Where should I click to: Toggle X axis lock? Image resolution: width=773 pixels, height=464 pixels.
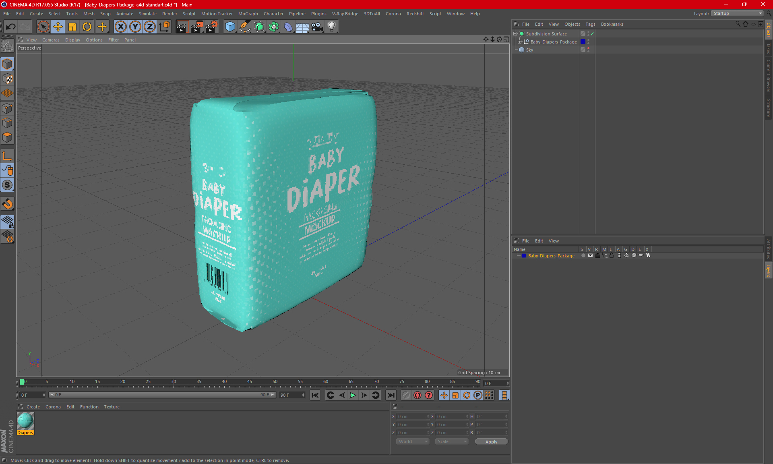120,27
